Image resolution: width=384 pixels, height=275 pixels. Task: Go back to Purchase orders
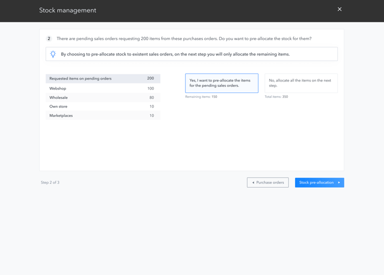click(267, 182)
